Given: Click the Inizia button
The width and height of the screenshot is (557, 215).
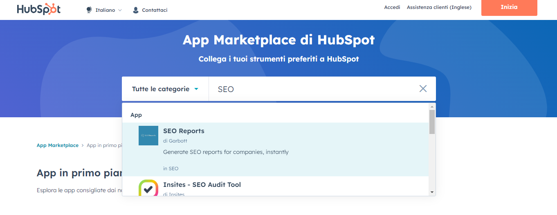Looking at the screenshot, I should [x=509, y=8].
